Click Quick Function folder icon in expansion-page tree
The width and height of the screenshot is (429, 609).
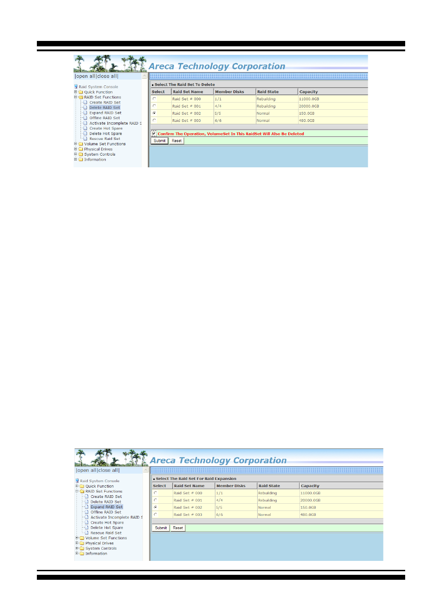point(82,486)
